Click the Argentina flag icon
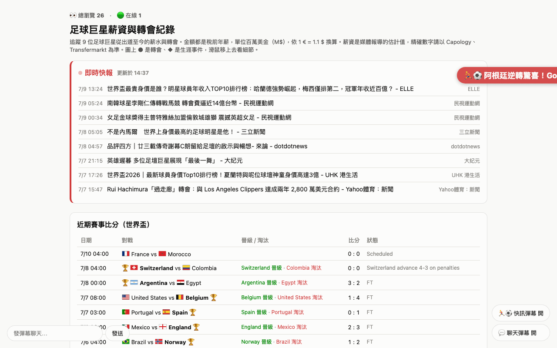Image resolution: width=557 pixels, height=348 pixels. click(x=134, y=282)
